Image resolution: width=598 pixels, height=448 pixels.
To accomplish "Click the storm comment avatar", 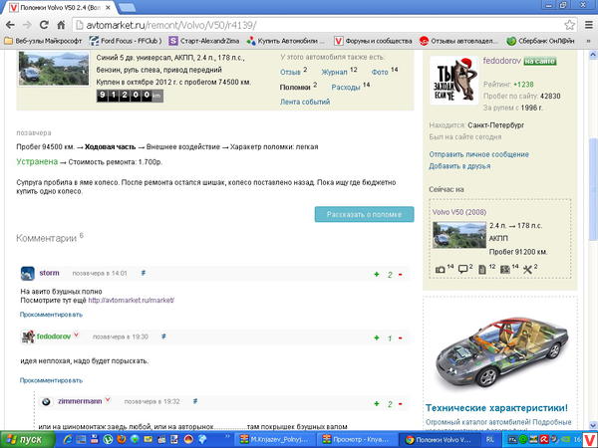I will coord(28,274).
